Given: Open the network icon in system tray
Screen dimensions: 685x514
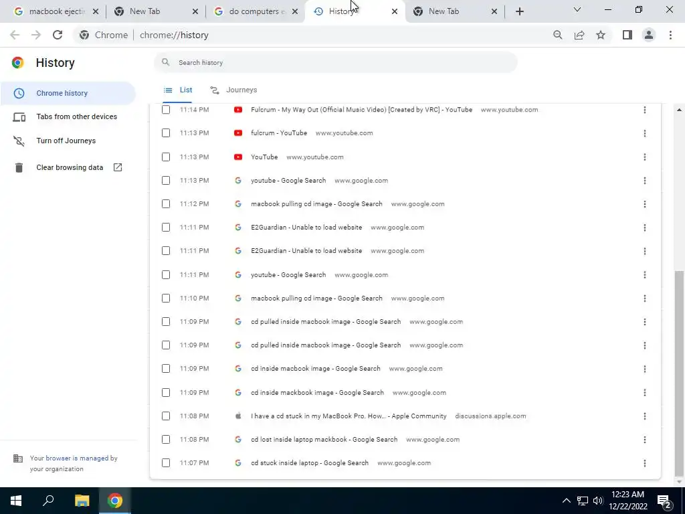Looking at the screenshot, I should (583, 501).
